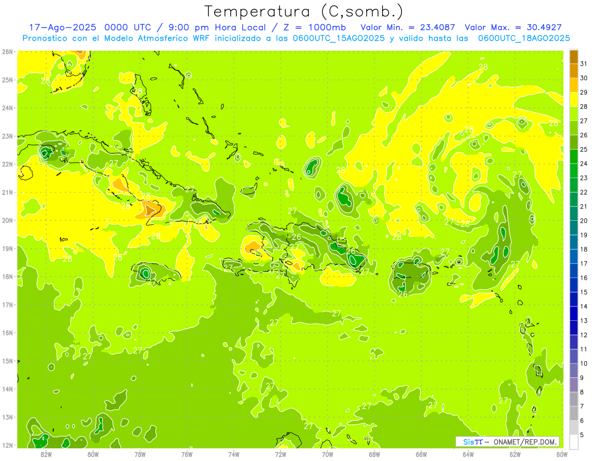The image size is (597, 461).
Task: Click the "12N" latitude axis label
Action: pyautogui.click(x=7, y=445)
